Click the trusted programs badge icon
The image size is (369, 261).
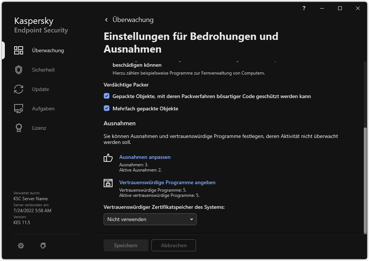[x=108, y=183]
